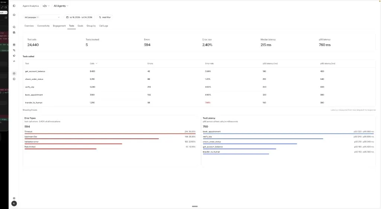Remove the All Campaigns filter chip
Screen dimensions: 381x209
(x=38, y=17)
